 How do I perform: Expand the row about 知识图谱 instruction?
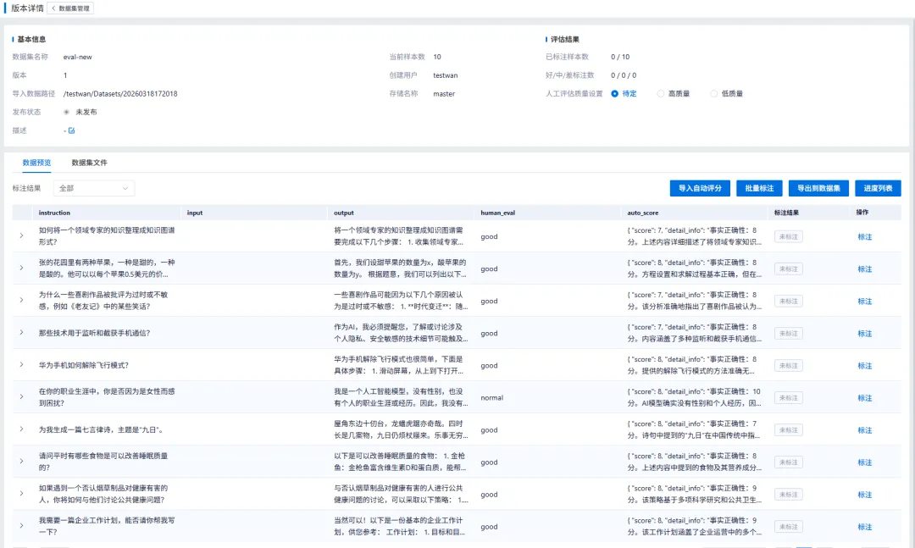(x=21, y=235)
